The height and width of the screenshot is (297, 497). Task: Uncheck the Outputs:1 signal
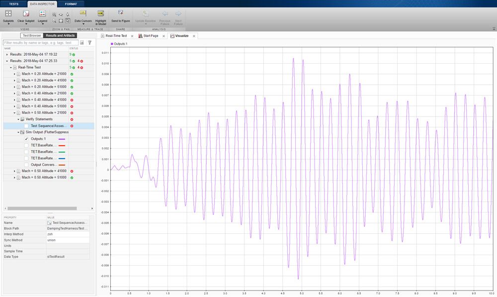tap(26, 138)
